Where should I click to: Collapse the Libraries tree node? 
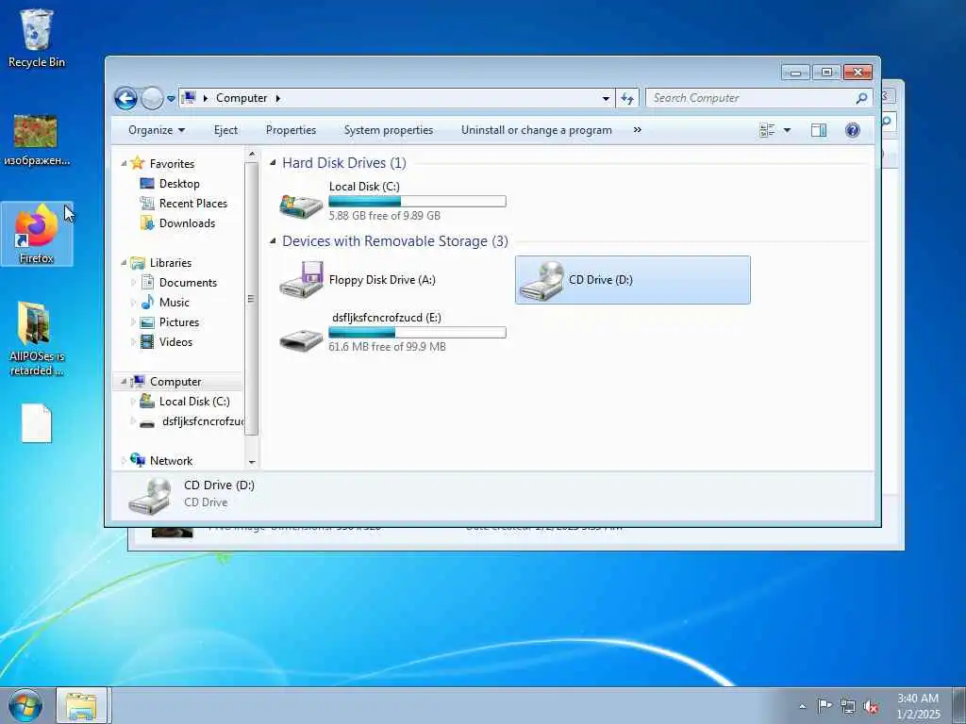(x=124, y=263)
